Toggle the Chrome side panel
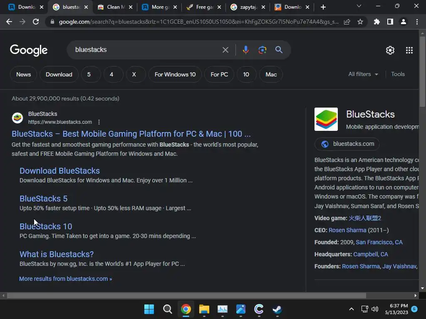Image resolution: width=426 pixels, height=319 pixels. click(390, 22)
